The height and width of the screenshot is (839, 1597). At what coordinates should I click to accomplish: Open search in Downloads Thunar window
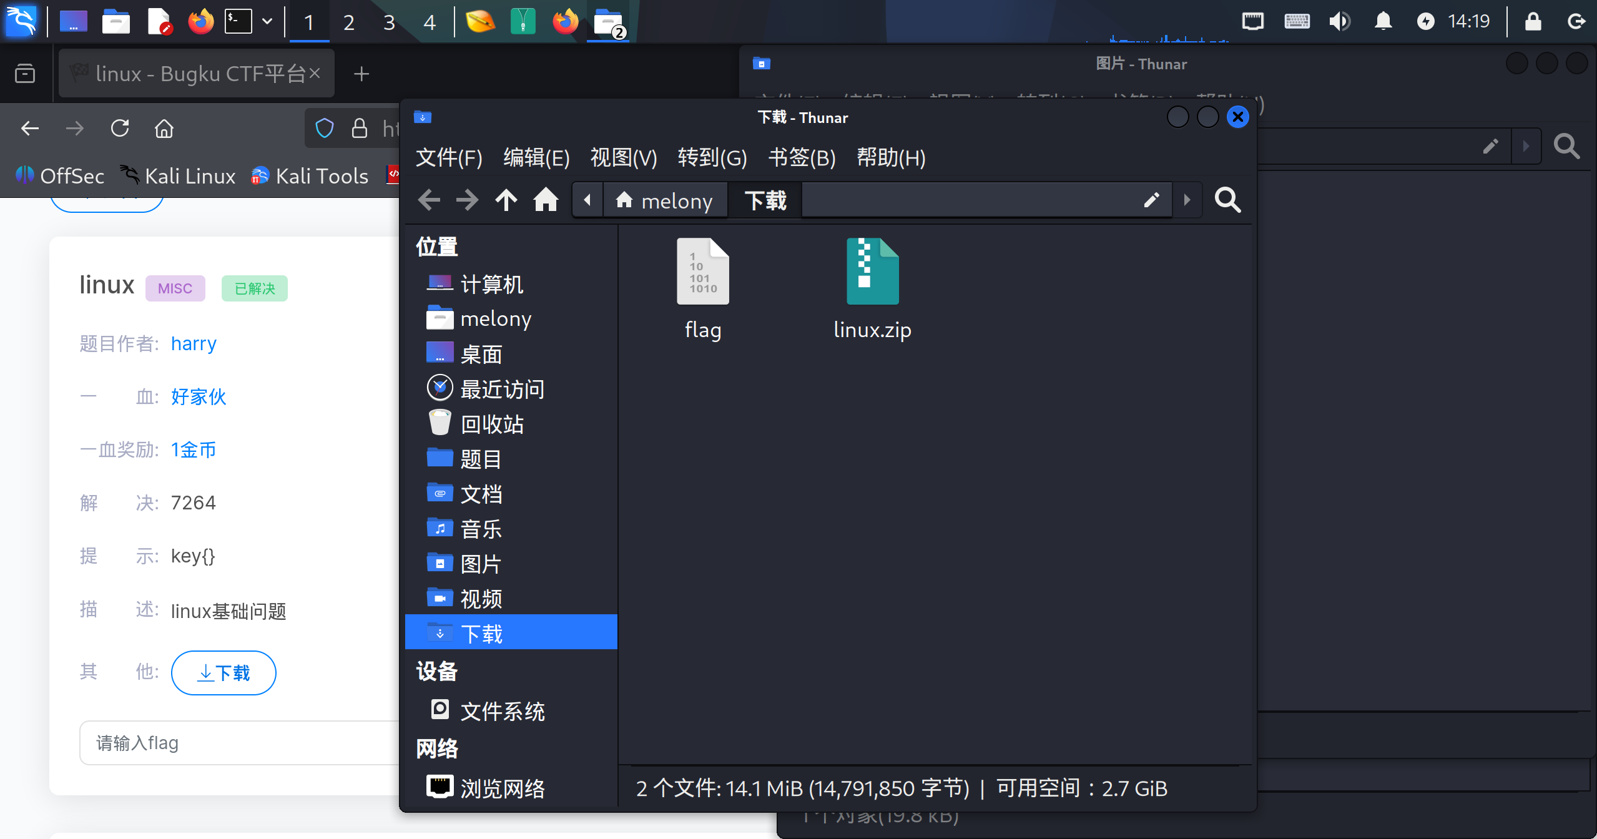[1227, 200]
